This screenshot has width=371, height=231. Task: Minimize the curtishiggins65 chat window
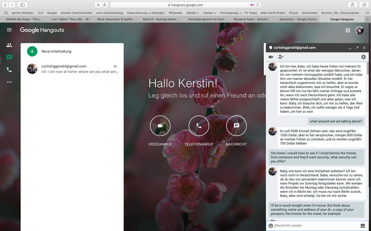(350, 48)
